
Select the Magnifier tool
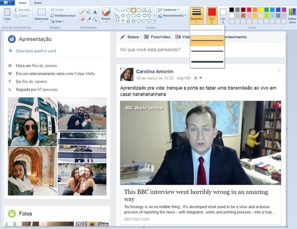click(x=95, y=19)
